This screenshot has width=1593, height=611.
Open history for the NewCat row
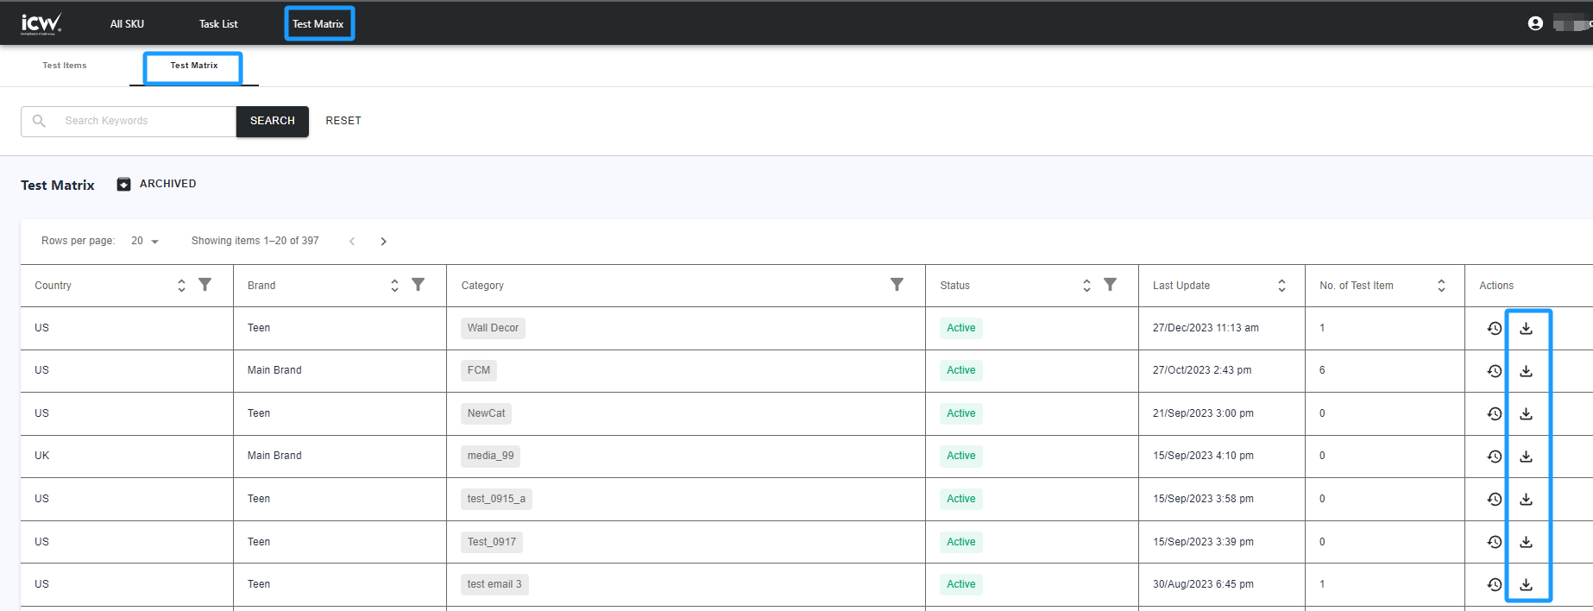click(x=1494, y=414)
